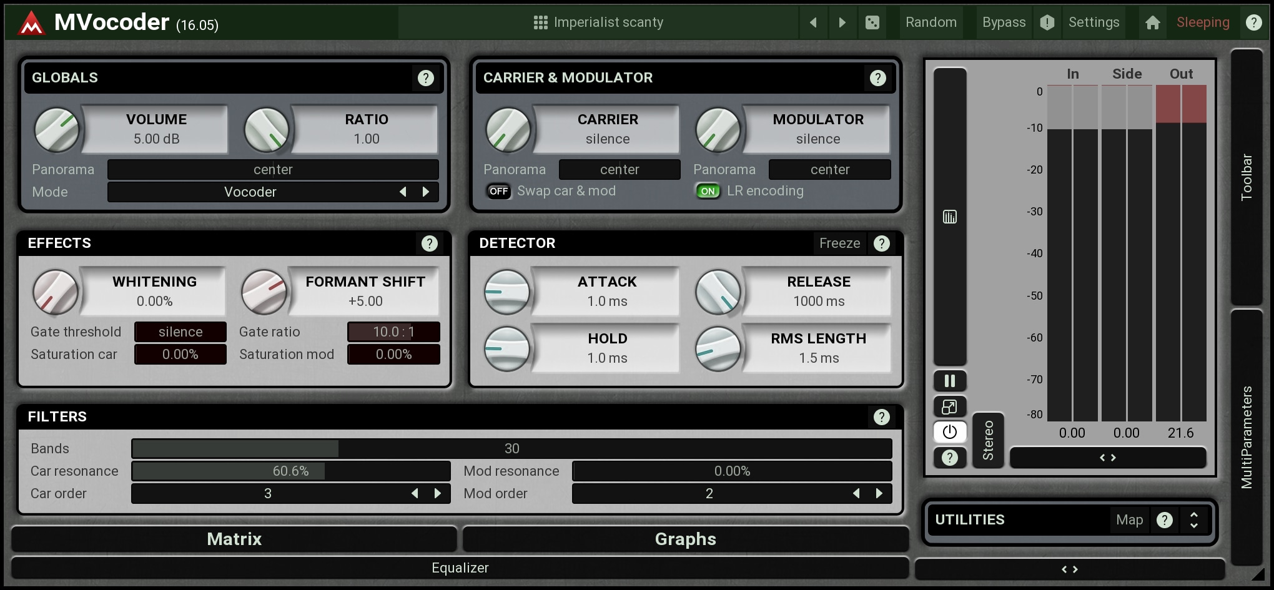
Task: Adjust the Bands slider showing 30
Action: coord(511,448)
